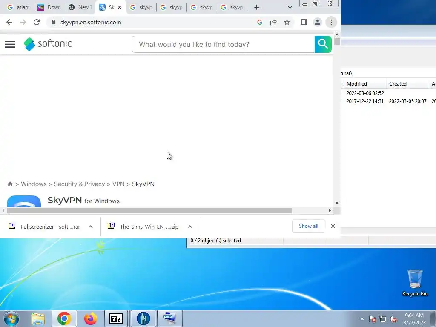436x327 pixels.
Task: Click Action Center flag tray icon
Action: [373, 319]
